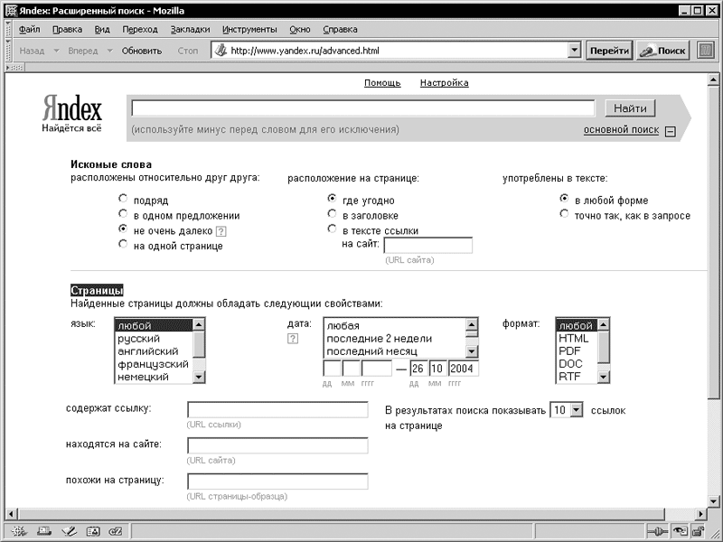The height and width of the screenshot is (542, 723).
Task: Click the main Yandex search query field
Action: tap(363, 107)
